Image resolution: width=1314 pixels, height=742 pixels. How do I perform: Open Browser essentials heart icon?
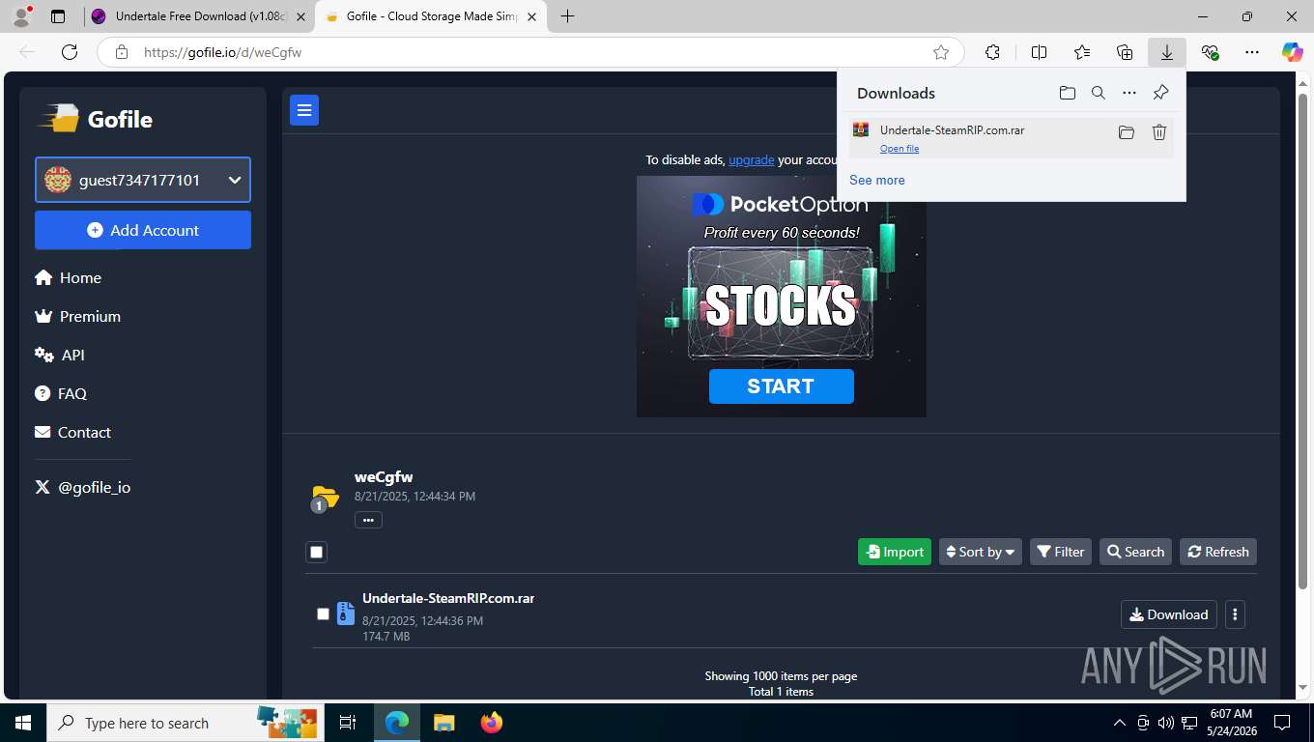[1210, 52]
